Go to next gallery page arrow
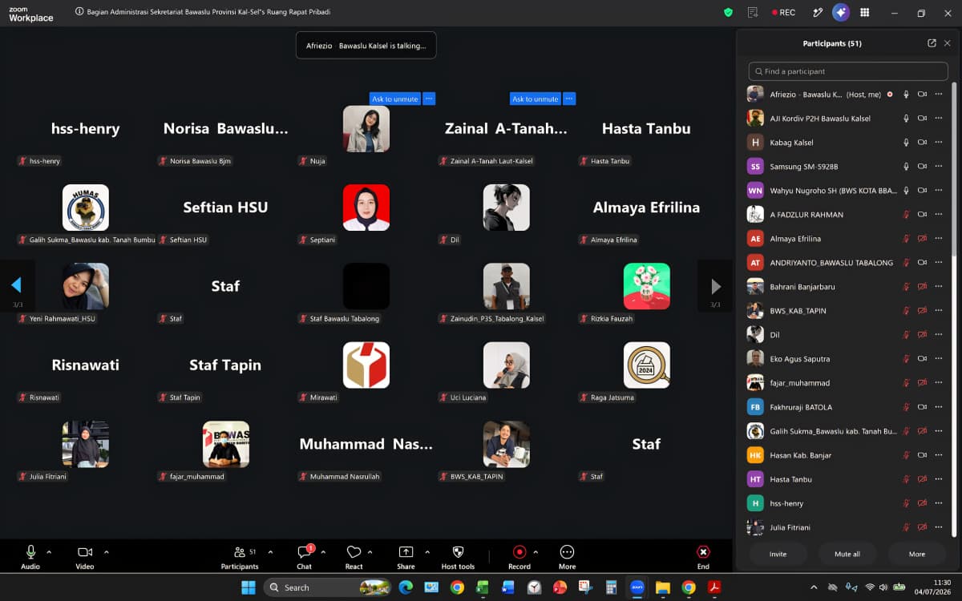This screenshot has height=601, width=962. (x=715, y=286)
